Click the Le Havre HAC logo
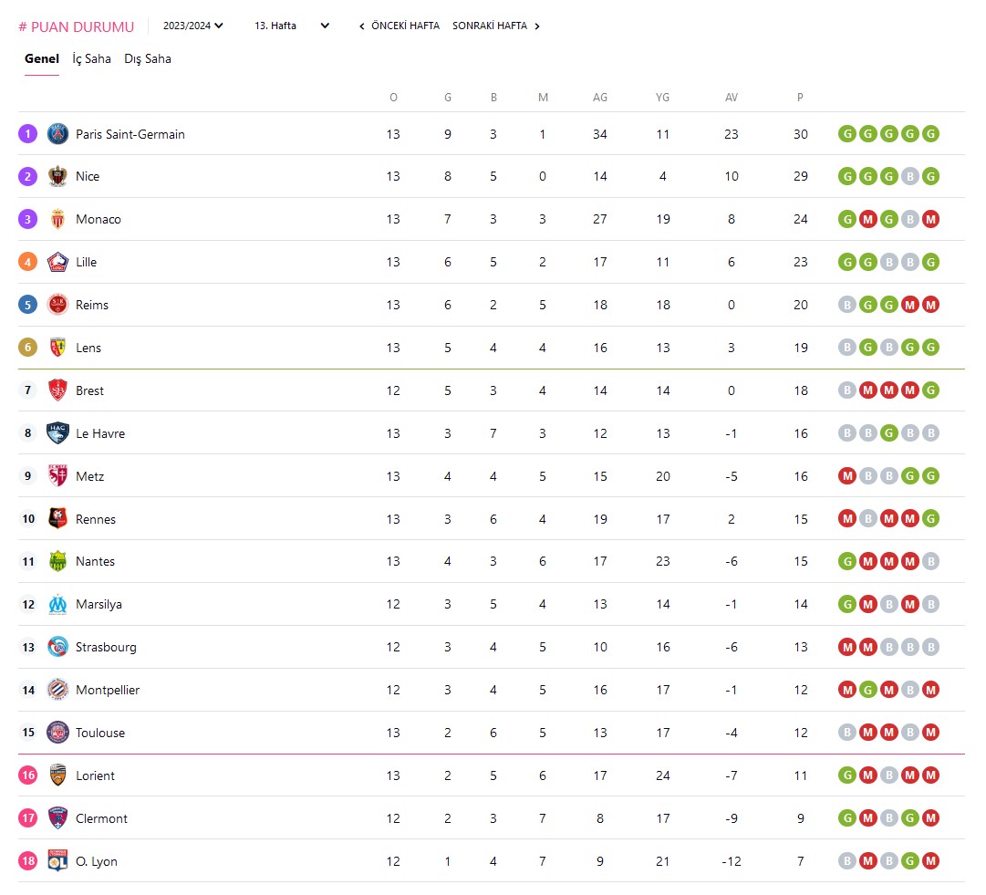The width and height of the screenshot is (986, 895). (57, 433)
